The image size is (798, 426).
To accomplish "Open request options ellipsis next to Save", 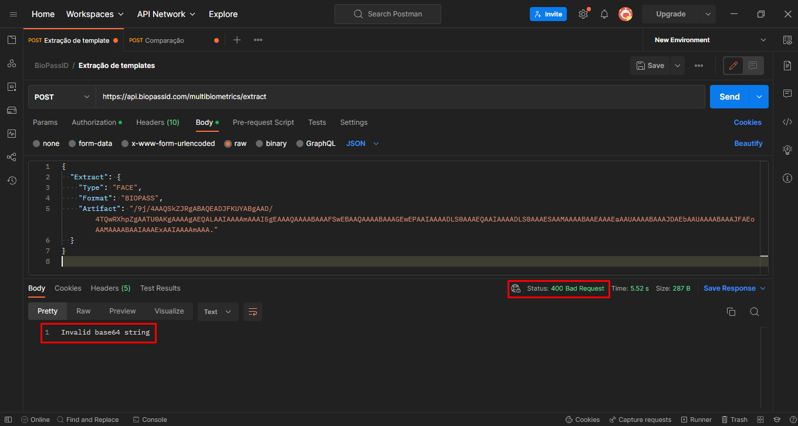I will 699,66.
